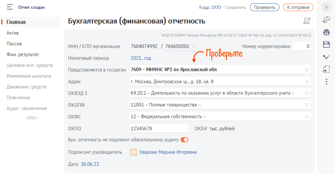Click the top icon in right toolbar
This screenshot has height=174, width=335.
326,20
